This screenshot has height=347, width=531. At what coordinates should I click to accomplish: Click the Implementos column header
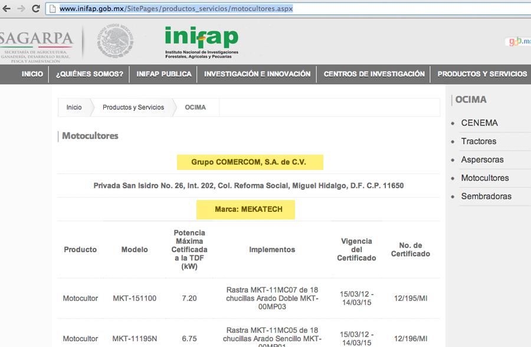[272, 250]
